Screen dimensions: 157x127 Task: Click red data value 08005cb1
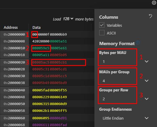pyautogui.click(x=58, y=62)
